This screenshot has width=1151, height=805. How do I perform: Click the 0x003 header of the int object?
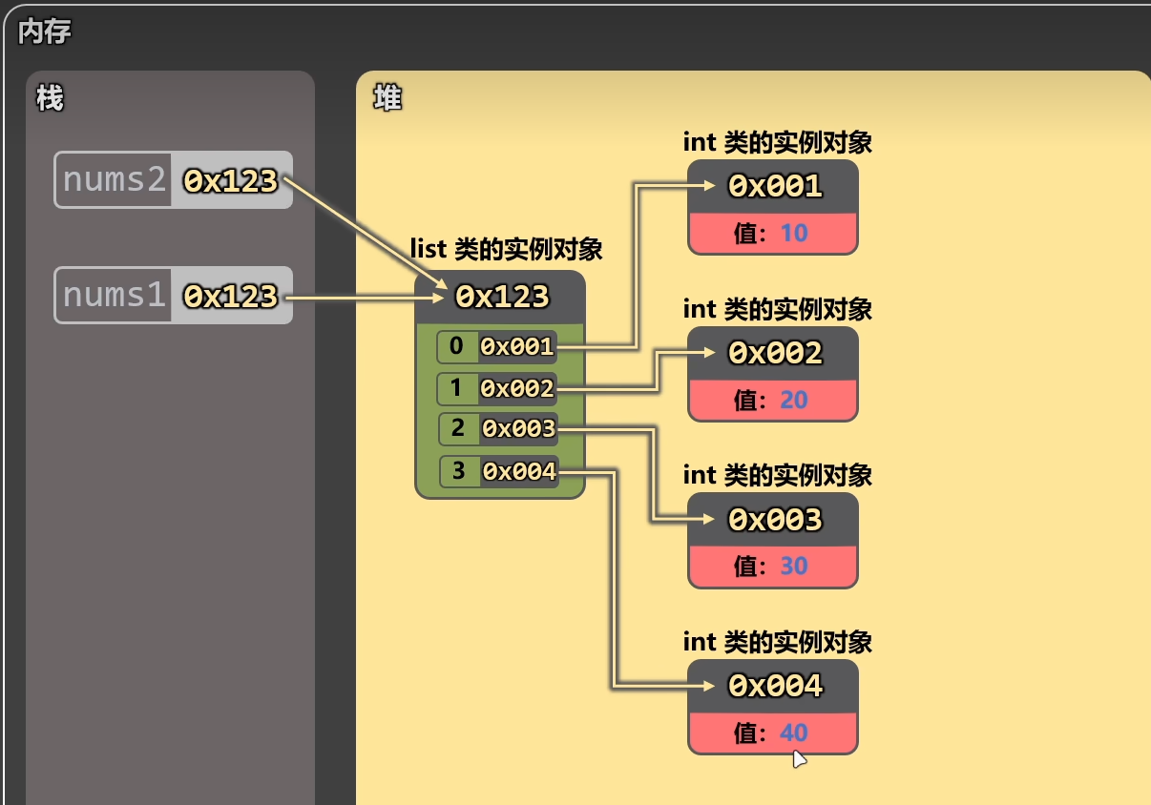coord(775,520)
